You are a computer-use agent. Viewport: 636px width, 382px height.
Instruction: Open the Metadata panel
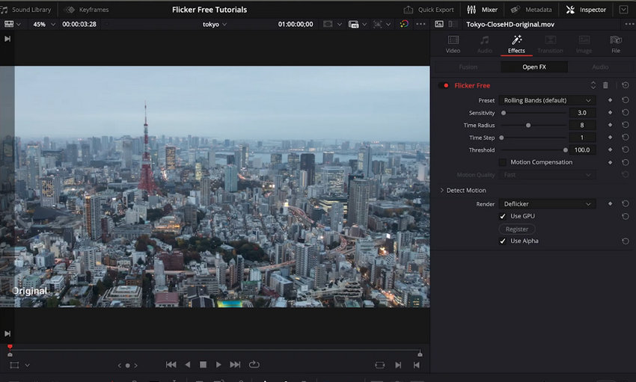(x=531, y=10)
